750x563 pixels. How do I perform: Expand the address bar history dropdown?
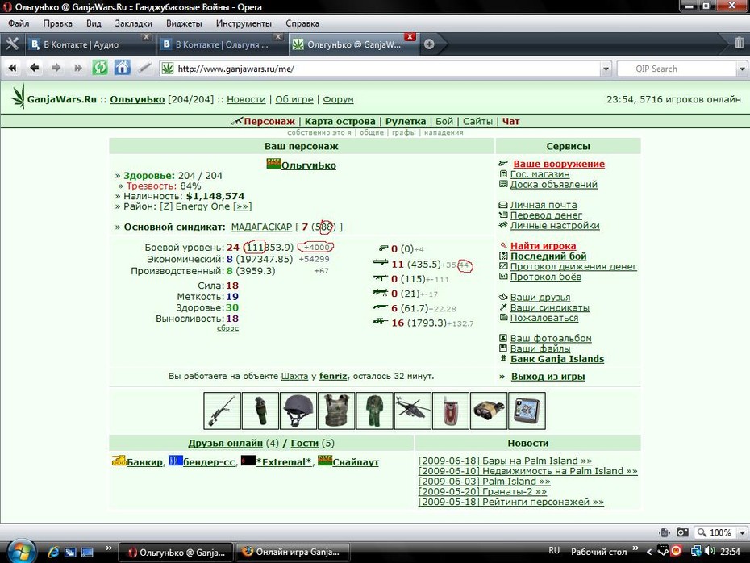pos(606,69)
